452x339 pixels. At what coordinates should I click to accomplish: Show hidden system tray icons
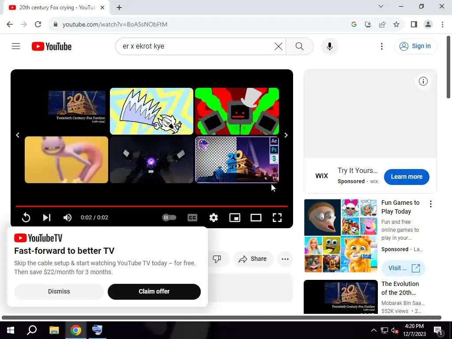373,330
